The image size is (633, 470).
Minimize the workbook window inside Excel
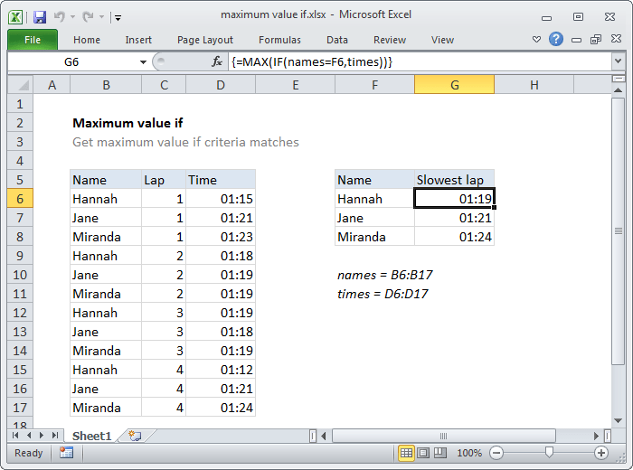(577, 40)
